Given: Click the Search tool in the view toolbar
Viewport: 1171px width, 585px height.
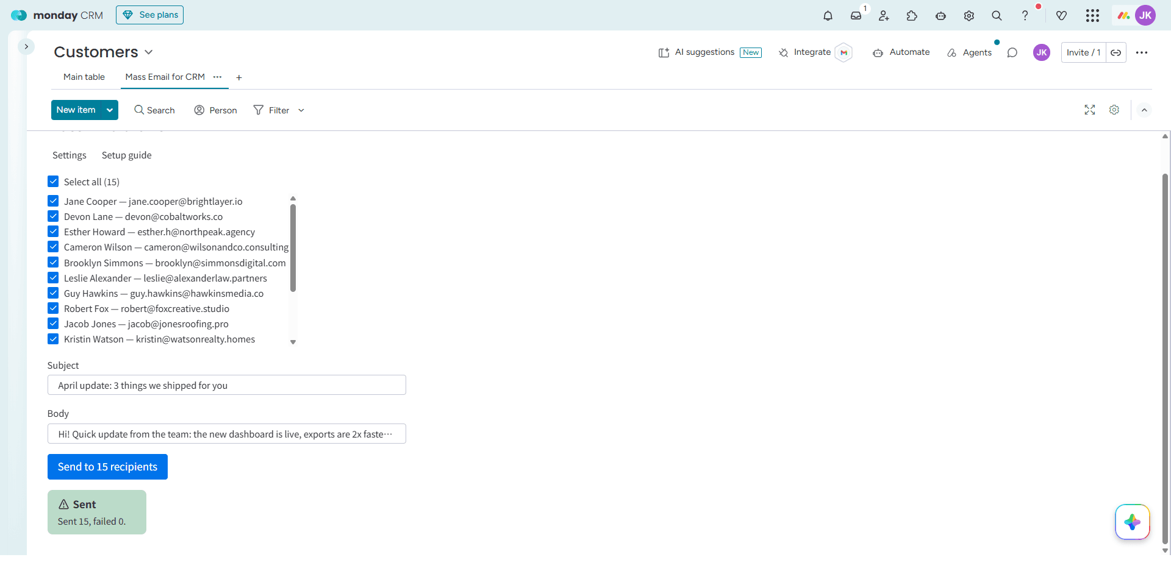Looking at the screenshot, I should 154,110.
